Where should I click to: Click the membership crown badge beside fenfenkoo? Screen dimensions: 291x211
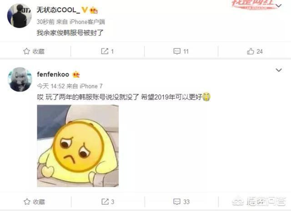coord(76,75)
